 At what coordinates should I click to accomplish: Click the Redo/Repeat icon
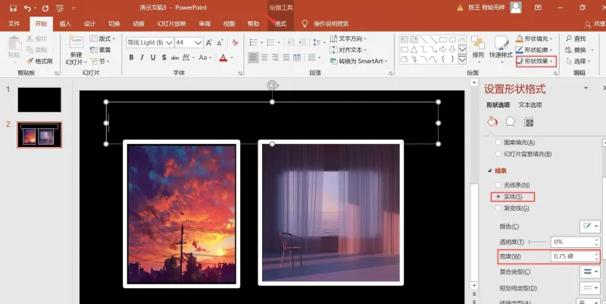pyautogui.click(x=45, y=8)
